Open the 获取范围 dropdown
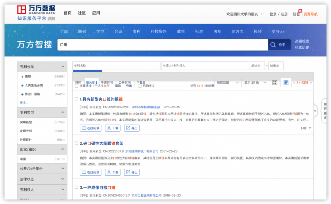The height and width of the screenshot is (204, 331). point(227,83)
